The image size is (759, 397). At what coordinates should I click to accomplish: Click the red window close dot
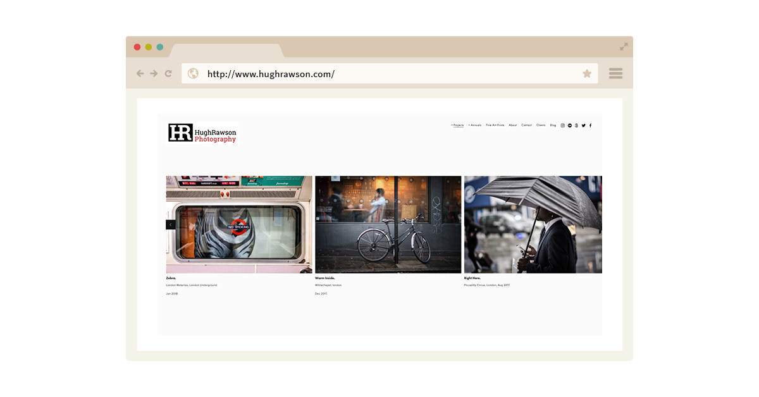tap(137, 47)
